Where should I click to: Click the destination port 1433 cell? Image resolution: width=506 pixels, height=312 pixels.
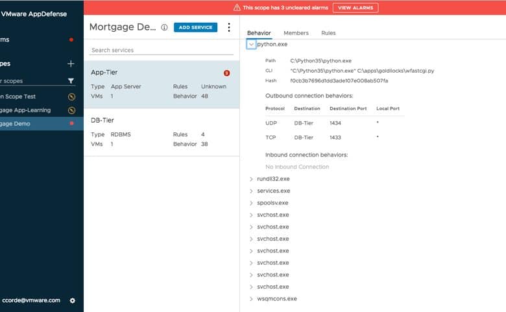pos(335,138)
